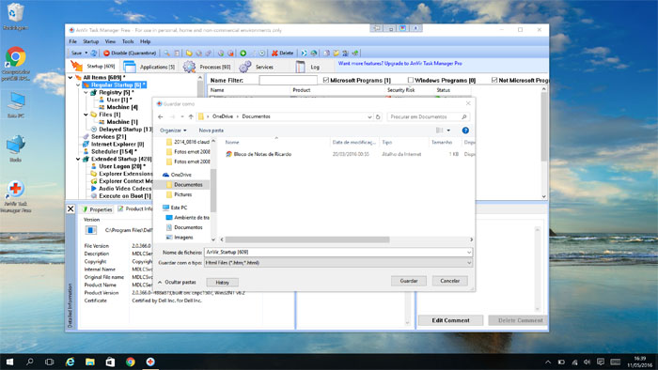Click the horizontal scrollbar in file list
Image resolution: width=658 pixels, height=370 pixels.
(307, 239)
